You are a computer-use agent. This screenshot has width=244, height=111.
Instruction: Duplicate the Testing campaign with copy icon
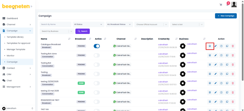(227, 74)
